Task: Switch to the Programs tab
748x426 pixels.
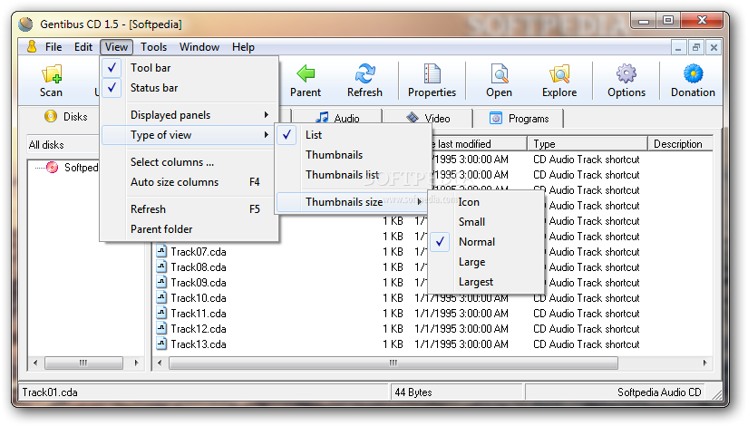Action: pyautogui.click(x=519, y=119)
